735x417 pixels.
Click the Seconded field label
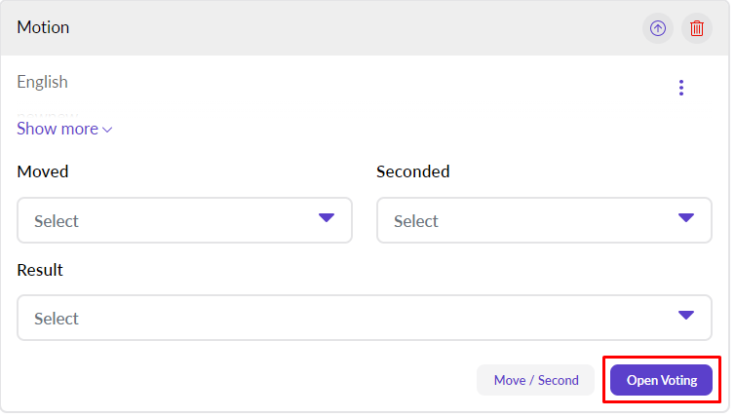pos(413,171)
